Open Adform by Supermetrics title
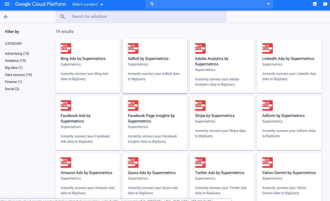330x201 pixels. pyautogui.click(x=284, y=116)
